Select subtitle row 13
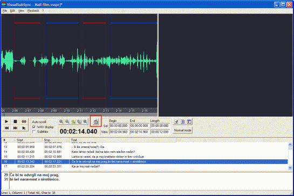 tap(145, 147)
